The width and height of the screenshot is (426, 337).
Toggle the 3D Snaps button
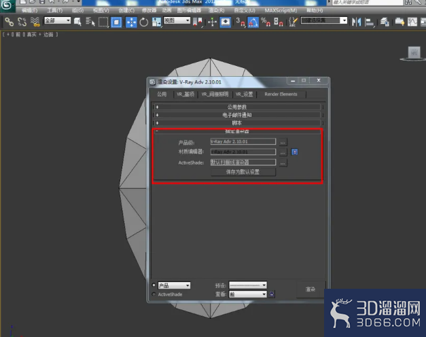tap(241, 22)
